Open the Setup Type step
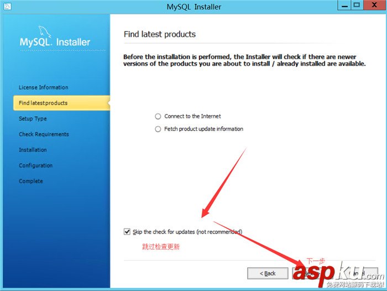 (33, 119)
